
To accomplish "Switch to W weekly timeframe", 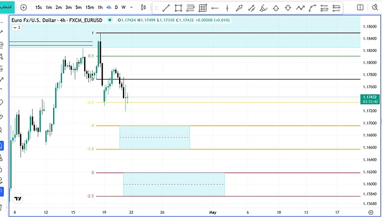I will coord(123,8).
